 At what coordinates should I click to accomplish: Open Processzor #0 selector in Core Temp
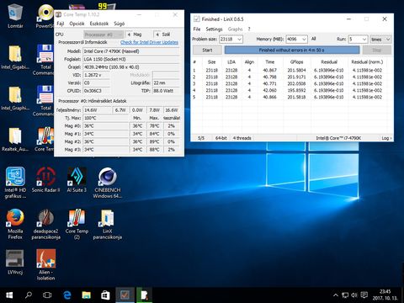click(x=104, y=35)
